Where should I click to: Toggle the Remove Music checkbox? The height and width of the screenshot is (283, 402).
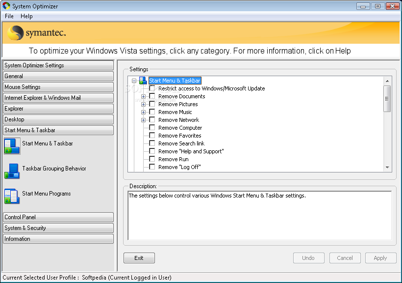(x=152, y=112)
